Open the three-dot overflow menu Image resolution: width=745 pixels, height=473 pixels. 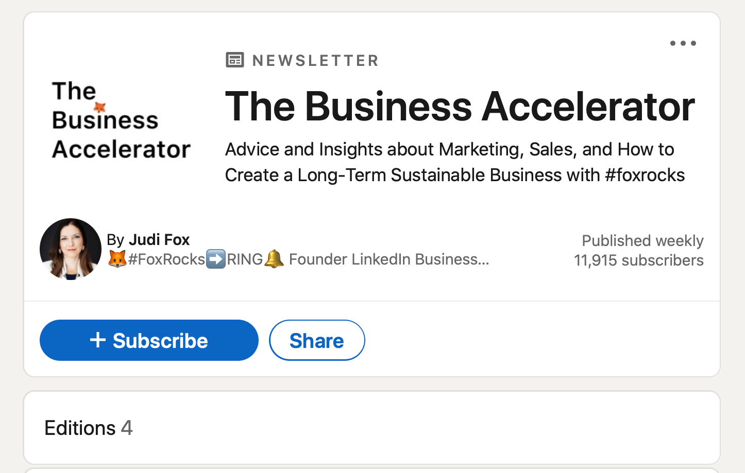[x=683, y=43]
